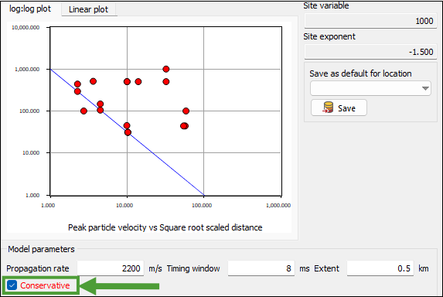
Task: Click the Timing window input field
Action: pos(261,268)
